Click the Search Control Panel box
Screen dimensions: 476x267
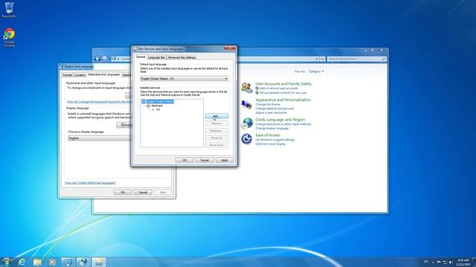(x=357, y=59)
